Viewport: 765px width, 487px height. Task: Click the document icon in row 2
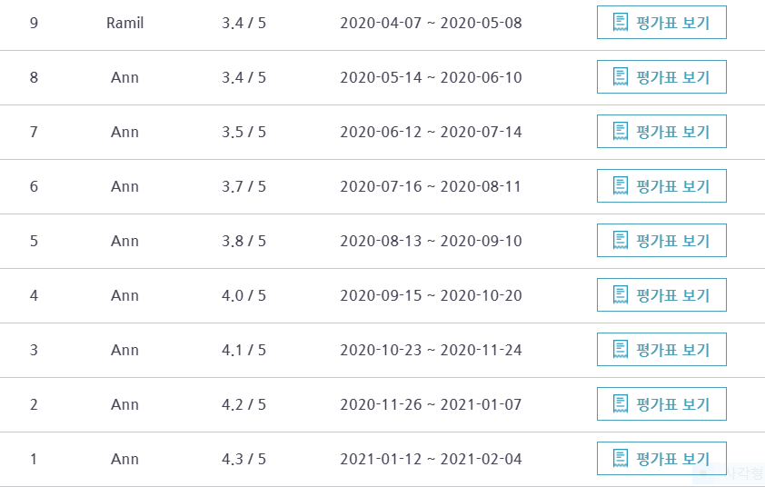point(621,404)
